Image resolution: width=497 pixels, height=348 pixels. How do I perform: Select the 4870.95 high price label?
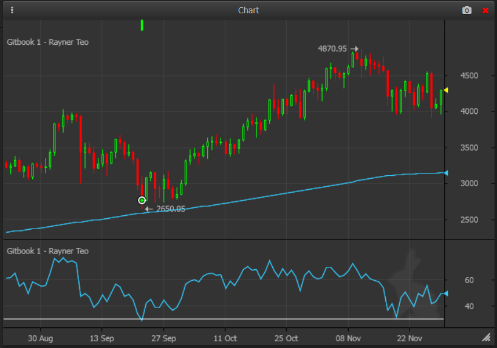tap(332, 49)
